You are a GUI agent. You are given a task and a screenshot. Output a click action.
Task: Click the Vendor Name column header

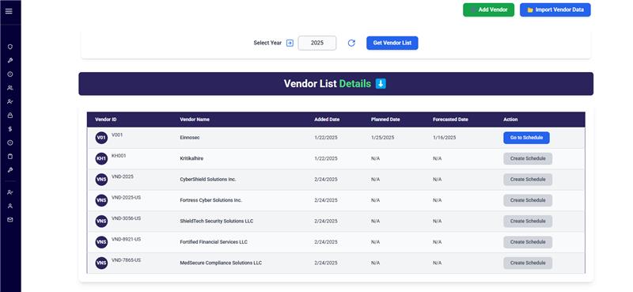[195, 119]
